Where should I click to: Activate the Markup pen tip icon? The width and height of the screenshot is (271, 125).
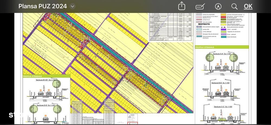tap(218, 6)
